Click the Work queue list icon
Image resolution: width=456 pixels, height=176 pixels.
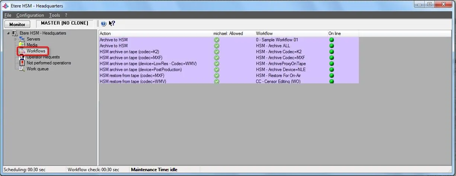22,69
